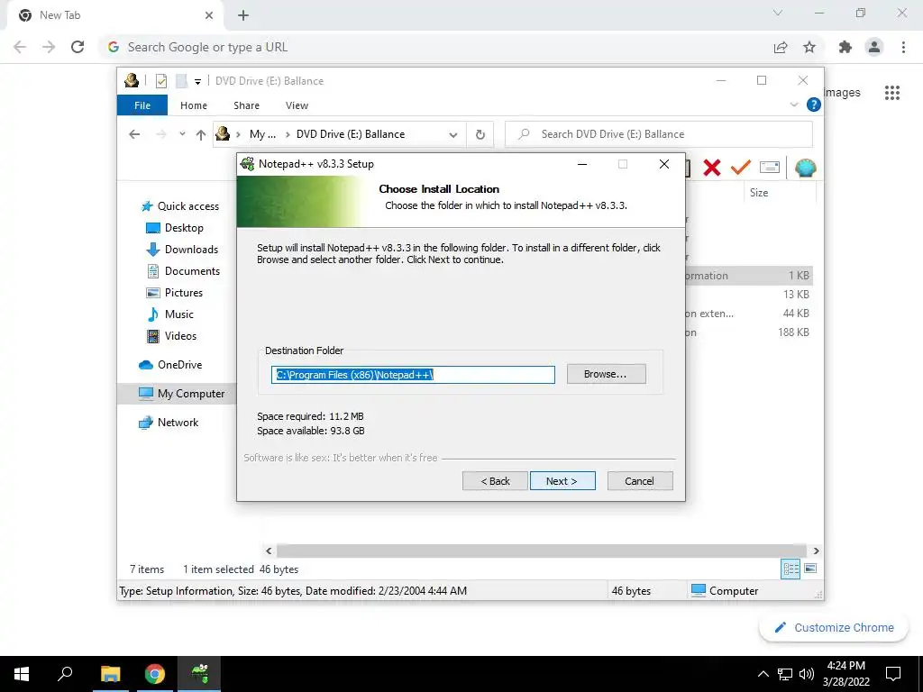923x692 pixels.
Task: Click the Search DVD Drive (E:) Ballance box
Action: tap(659, 134)
